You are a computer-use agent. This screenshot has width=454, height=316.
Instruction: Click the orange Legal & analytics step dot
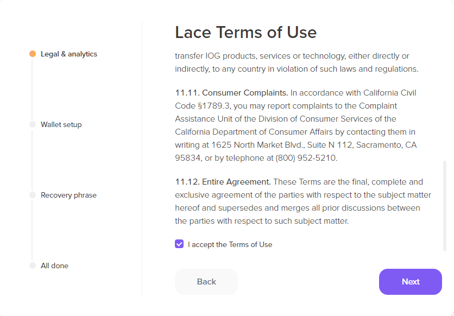pyautogui.click(x=33, y=54)
